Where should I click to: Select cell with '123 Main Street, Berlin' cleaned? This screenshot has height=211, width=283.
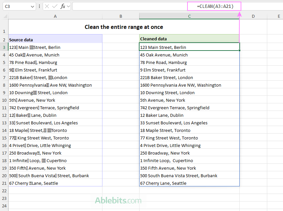tap(189, 47)
